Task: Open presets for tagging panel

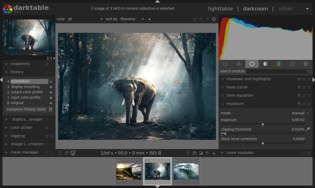Action: click(52, 136)
